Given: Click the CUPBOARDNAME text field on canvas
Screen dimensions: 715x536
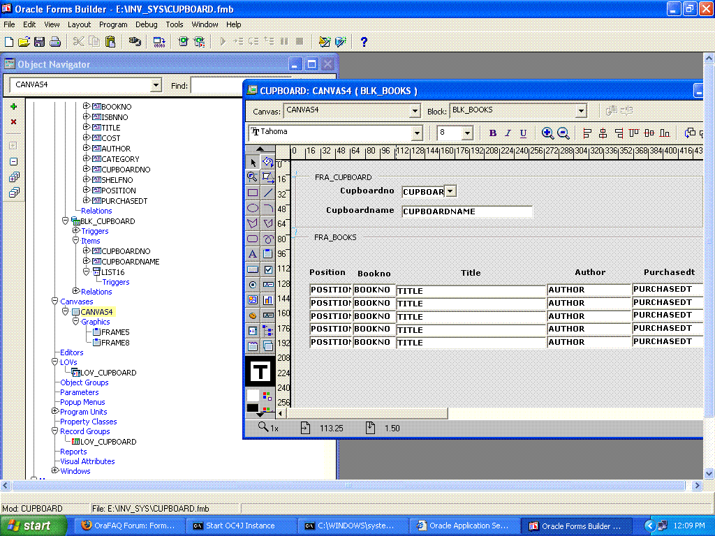Looking at the screenshot, I should click(x=466, y=211).
